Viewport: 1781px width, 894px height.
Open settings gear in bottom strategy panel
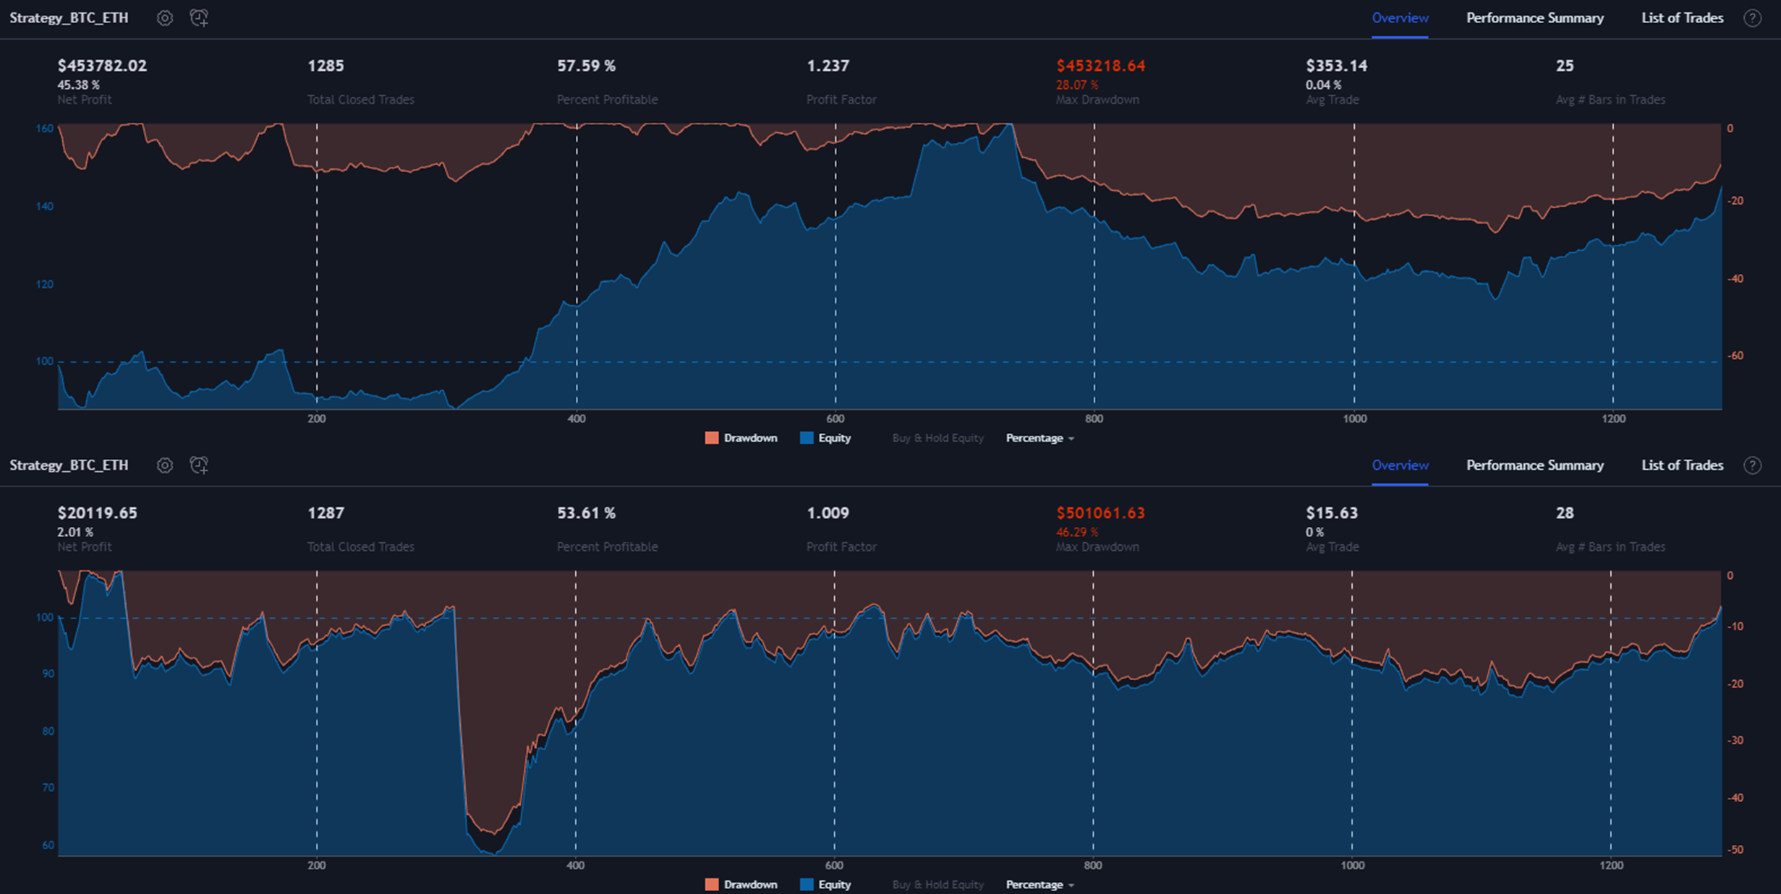tap(165, 465)
